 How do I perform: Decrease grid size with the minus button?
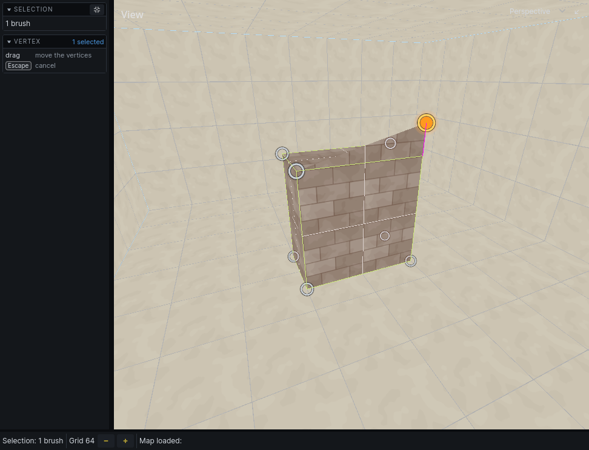click(106, 441)
